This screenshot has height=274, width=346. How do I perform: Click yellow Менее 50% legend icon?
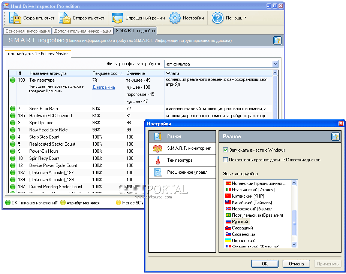click(118, 203)
